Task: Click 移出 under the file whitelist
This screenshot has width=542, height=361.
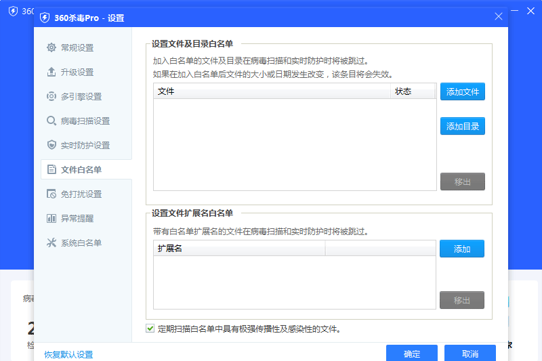Action: point(463,182)
